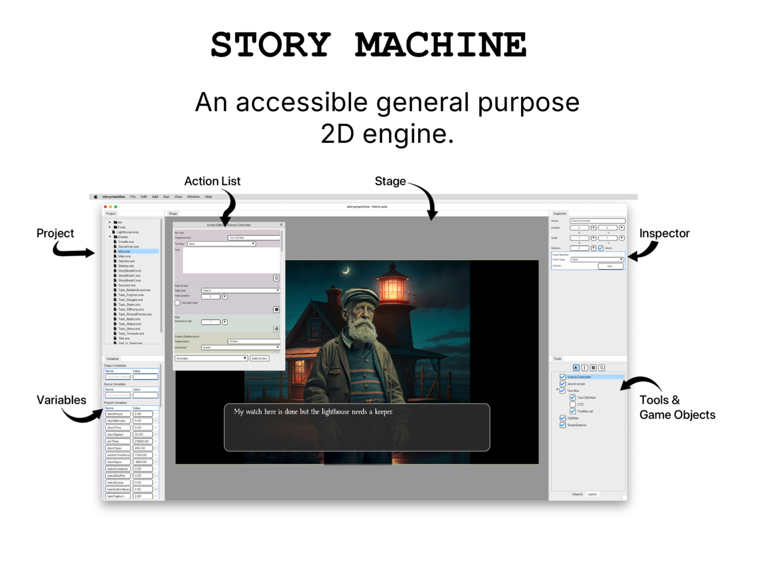Delete the clockHours project variable
The image size is (760, 576).
tap(156, 414)
